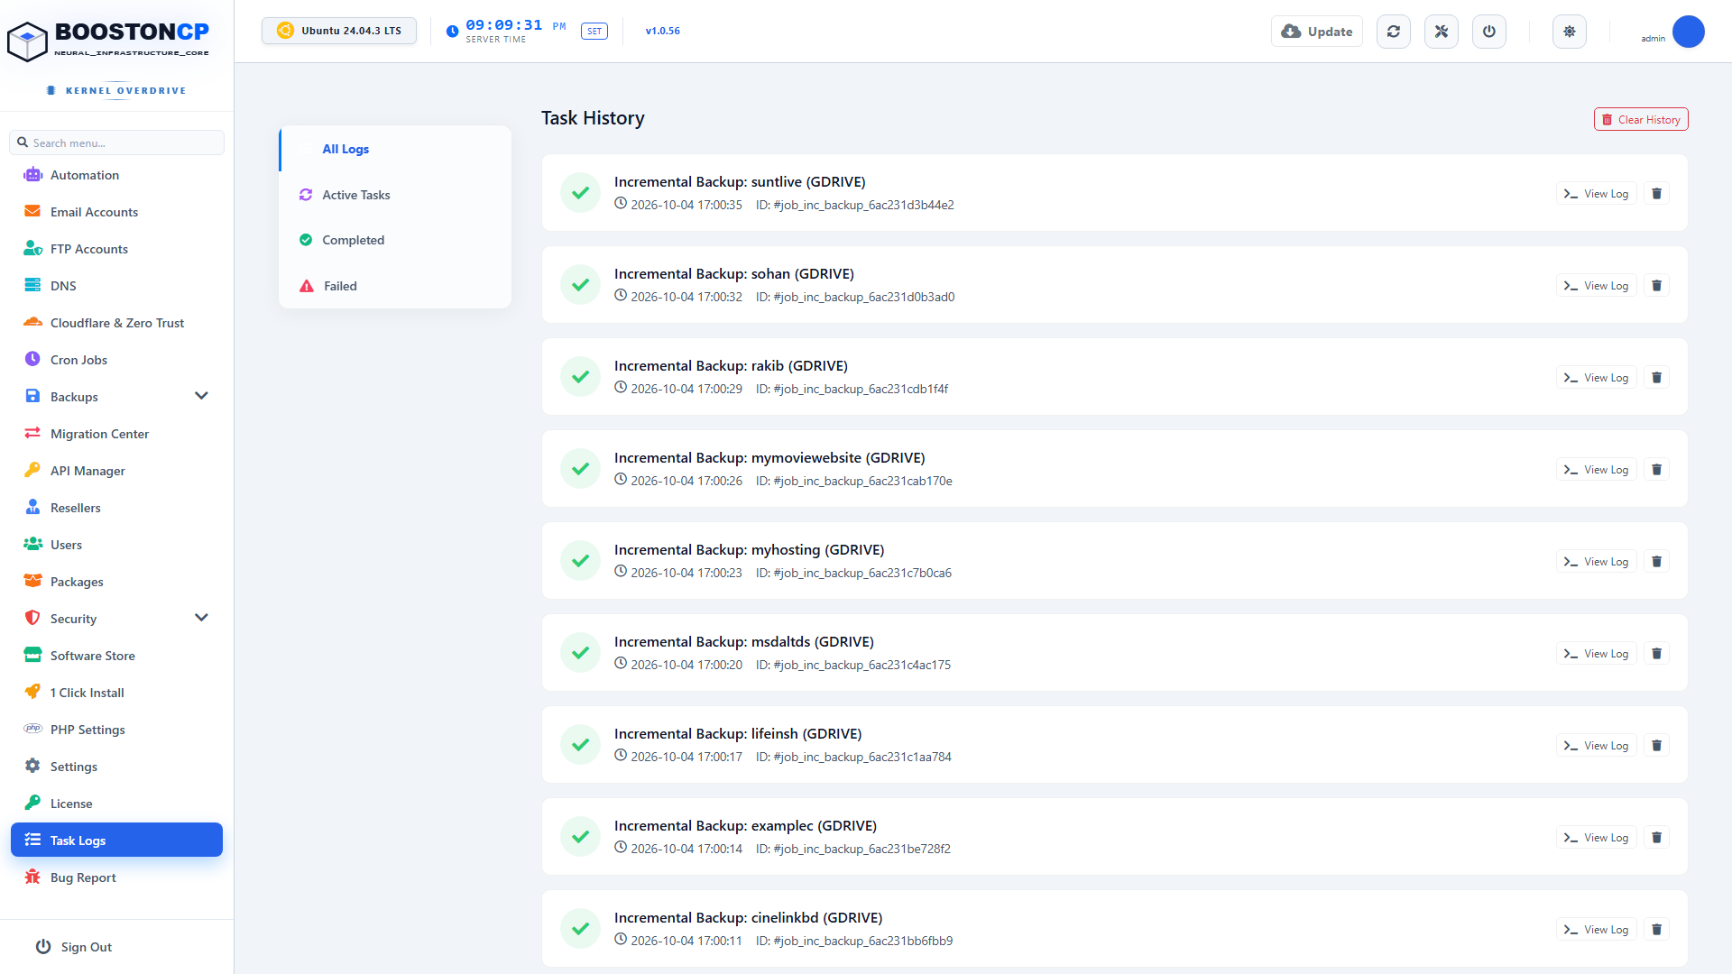Click the Update button
The width and height of the screenshot is (1732, 974).
tap(1317, 32)
